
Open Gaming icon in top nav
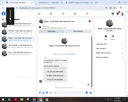point(87,14)
